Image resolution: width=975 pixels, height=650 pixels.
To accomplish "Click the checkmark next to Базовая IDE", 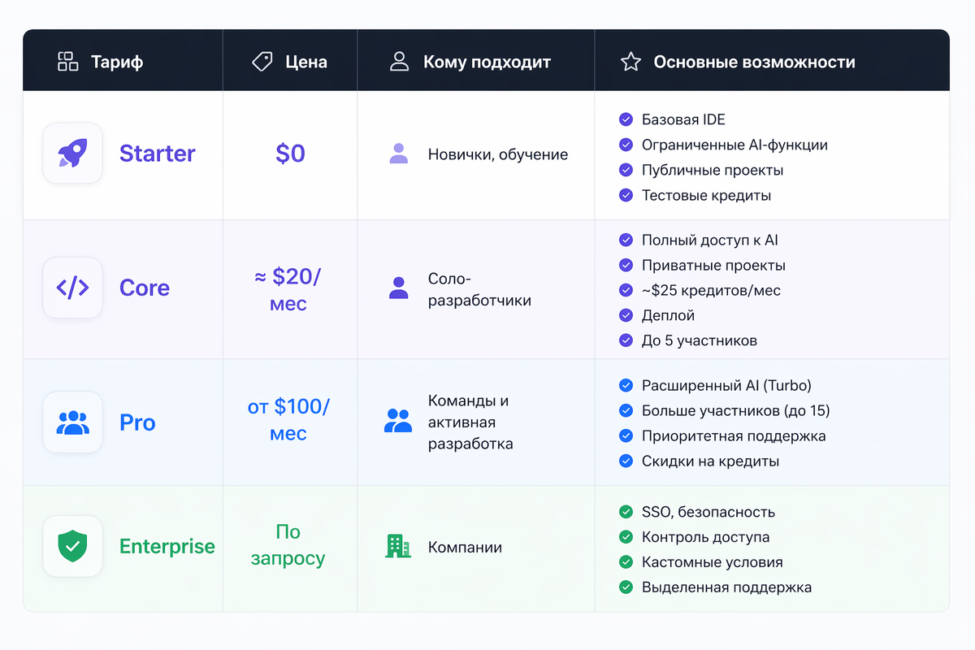I will (626, 119).
